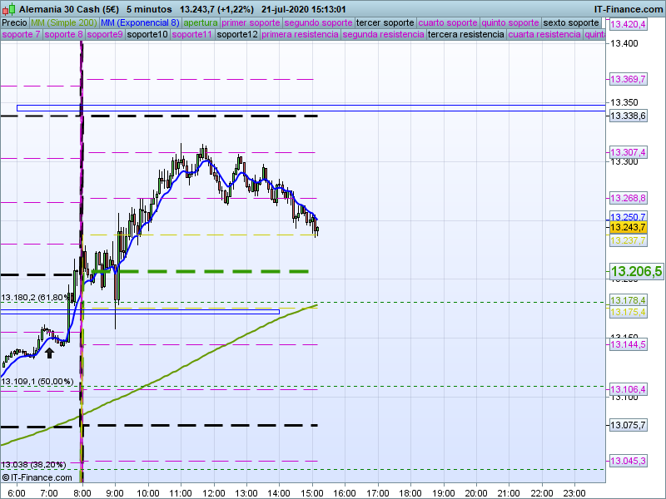Click the 13.350 price axis label
The height and width of the screenshot is (499, 666).
point(624,102)
